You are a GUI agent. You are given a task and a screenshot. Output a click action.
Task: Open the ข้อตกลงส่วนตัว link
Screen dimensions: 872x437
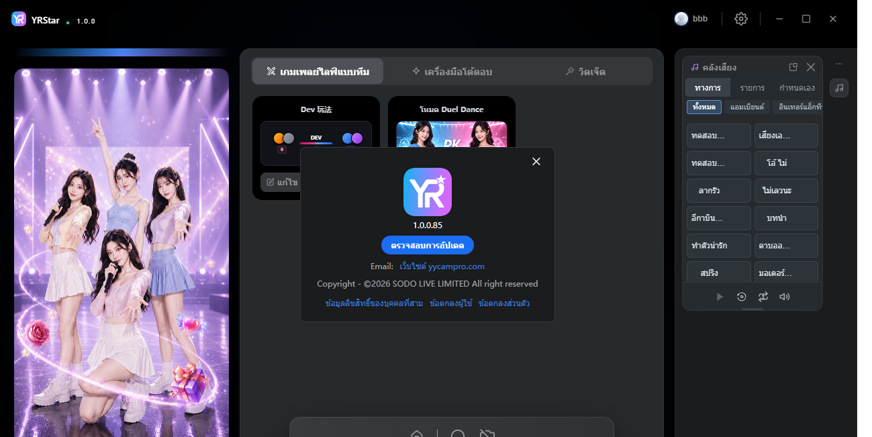504,303
